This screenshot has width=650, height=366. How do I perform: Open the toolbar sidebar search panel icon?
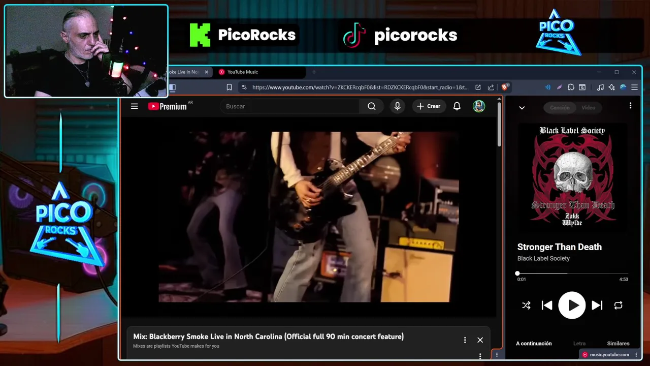(582, 87)
